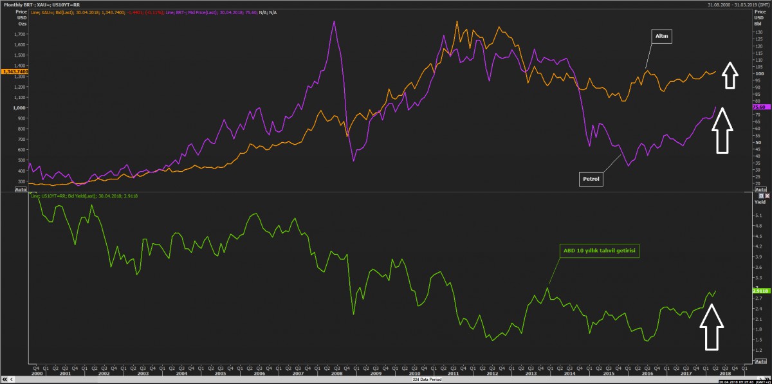Jump to the latest data on the time axis
This screenshot has width=772, height=384.
[767, 380]
